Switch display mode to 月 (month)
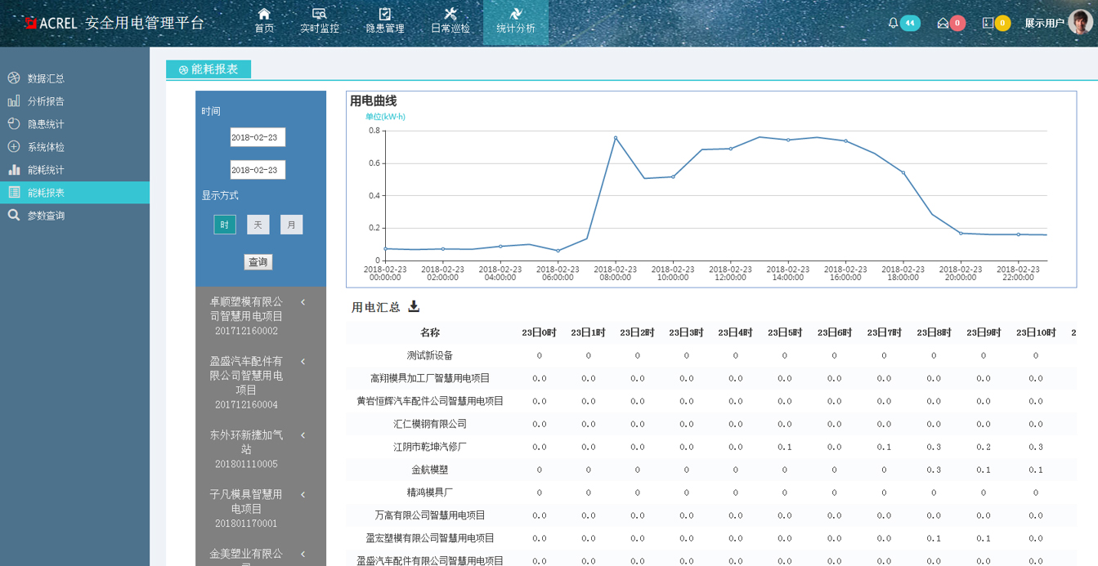Image resolution: width=1098 pixels, height=566 pixels. (x=291, y=224)
